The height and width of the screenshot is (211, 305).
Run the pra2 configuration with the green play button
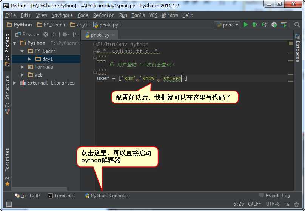click(245, 25)
